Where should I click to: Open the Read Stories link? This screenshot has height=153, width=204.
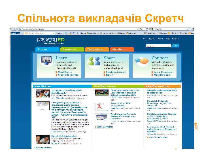[x=65, y=72]
